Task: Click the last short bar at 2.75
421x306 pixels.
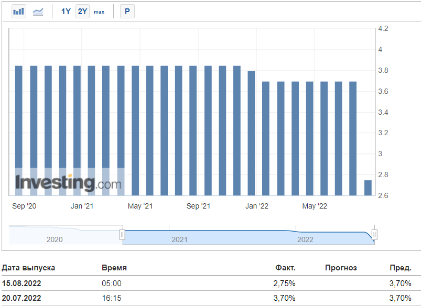Action: point(368,188)
